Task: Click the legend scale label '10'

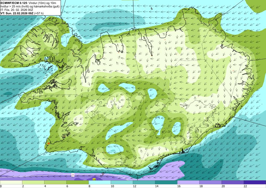Action: tap(112, 186)
